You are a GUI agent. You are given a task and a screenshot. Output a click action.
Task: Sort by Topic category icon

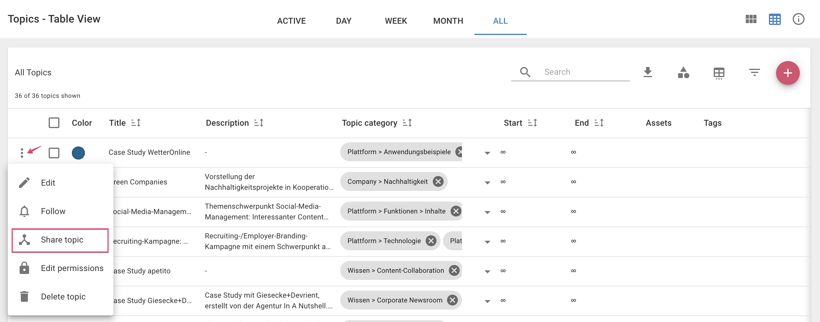coord(407,123)
